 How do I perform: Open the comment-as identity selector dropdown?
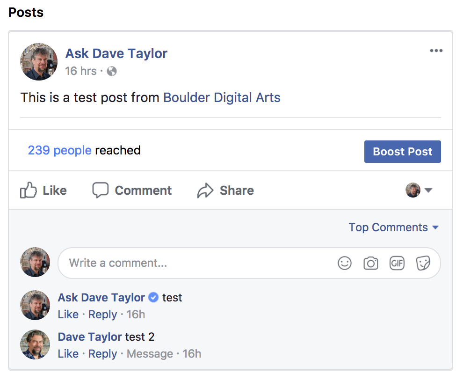coord(419,190)
